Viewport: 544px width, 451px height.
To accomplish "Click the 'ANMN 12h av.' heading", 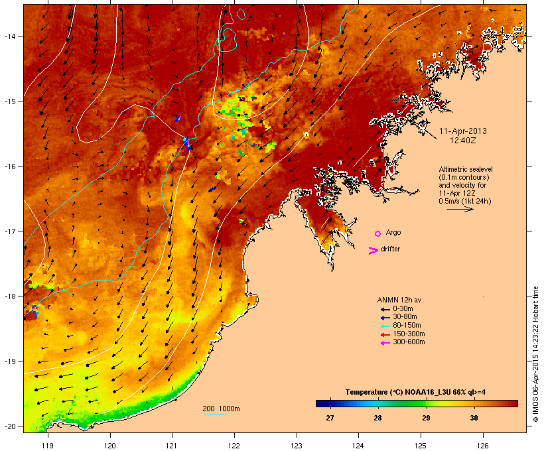I will tap(400, 300).
